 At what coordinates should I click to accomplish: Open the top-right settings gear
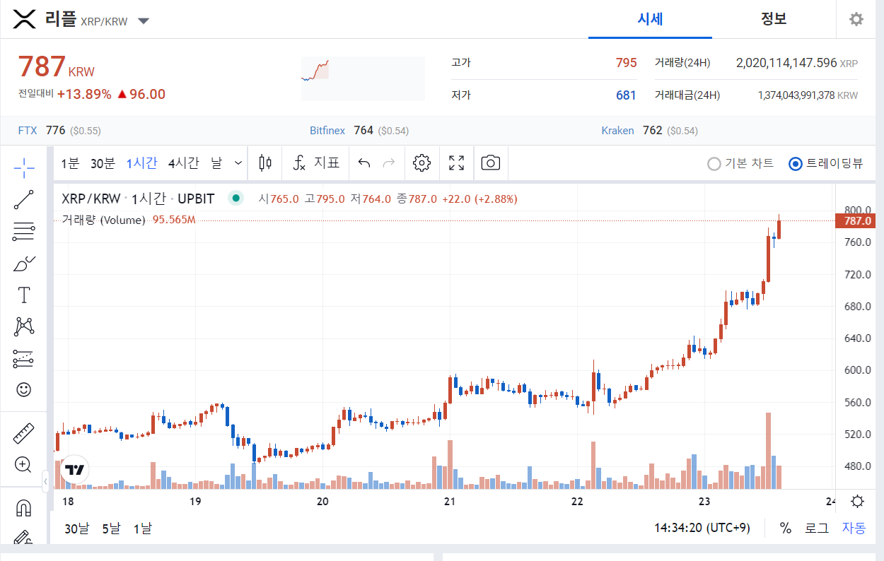[x=856, y=20]
